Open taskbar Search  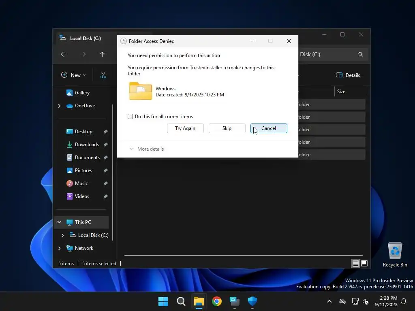pyautogui.click(x=181, y=301)
